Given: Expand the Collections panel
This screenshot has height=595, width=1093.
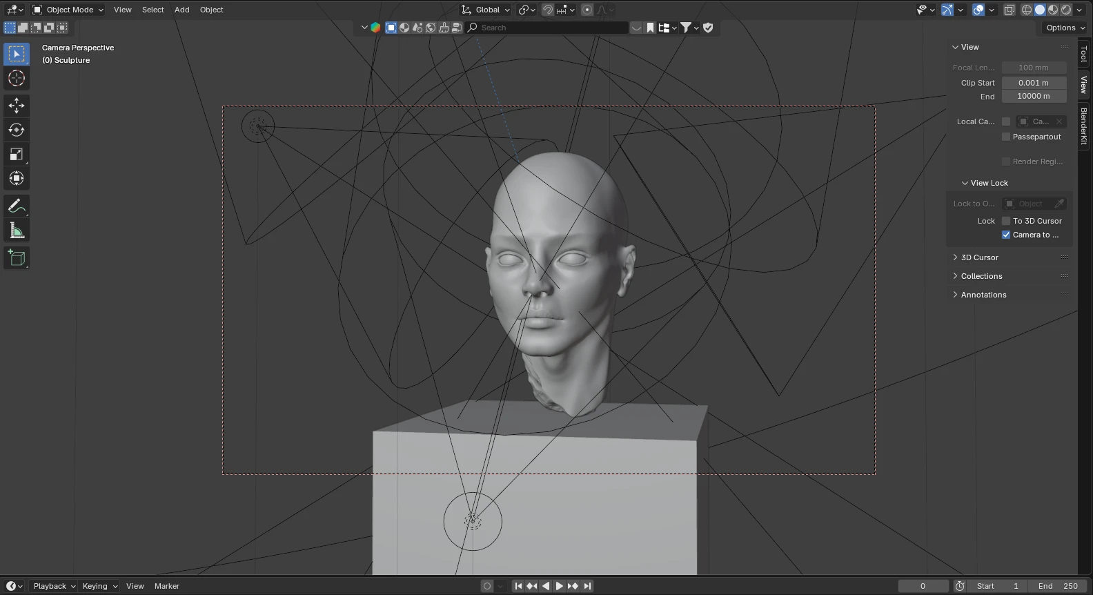Looking at the screenshot, I should click(x=981, y=276).
